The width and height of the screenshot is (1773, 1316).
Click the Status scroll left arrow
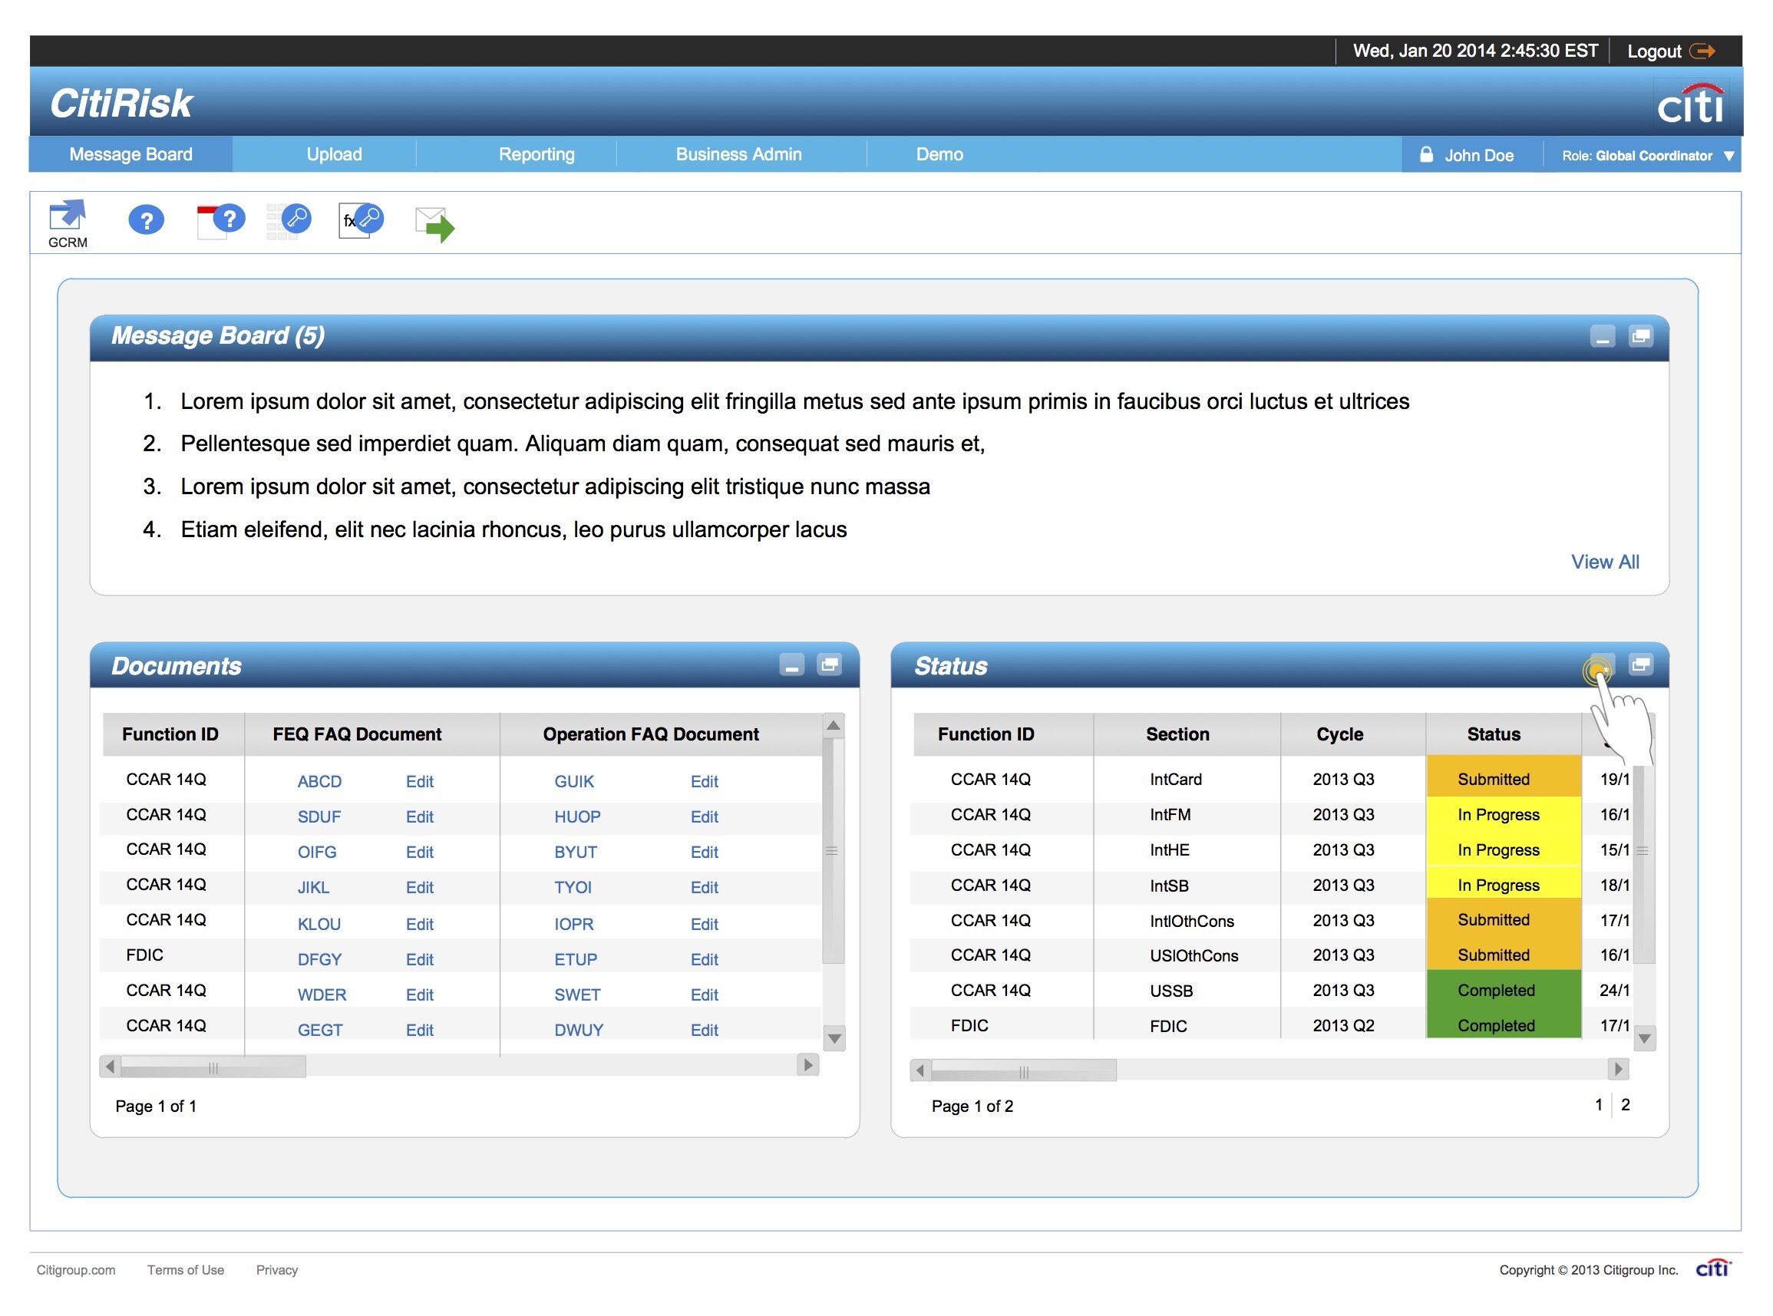921,1070
